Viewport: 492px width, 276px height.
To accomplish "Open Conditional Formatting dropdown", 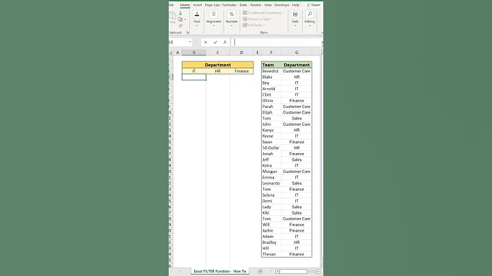I will coord(263,13).
